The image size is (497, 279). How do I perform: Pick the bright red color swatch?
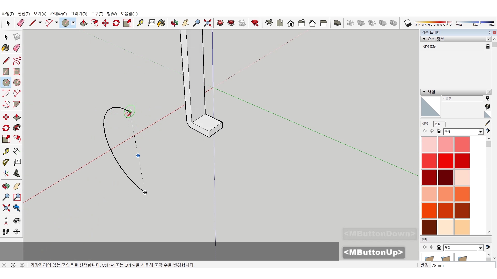[x=445, y=161]
